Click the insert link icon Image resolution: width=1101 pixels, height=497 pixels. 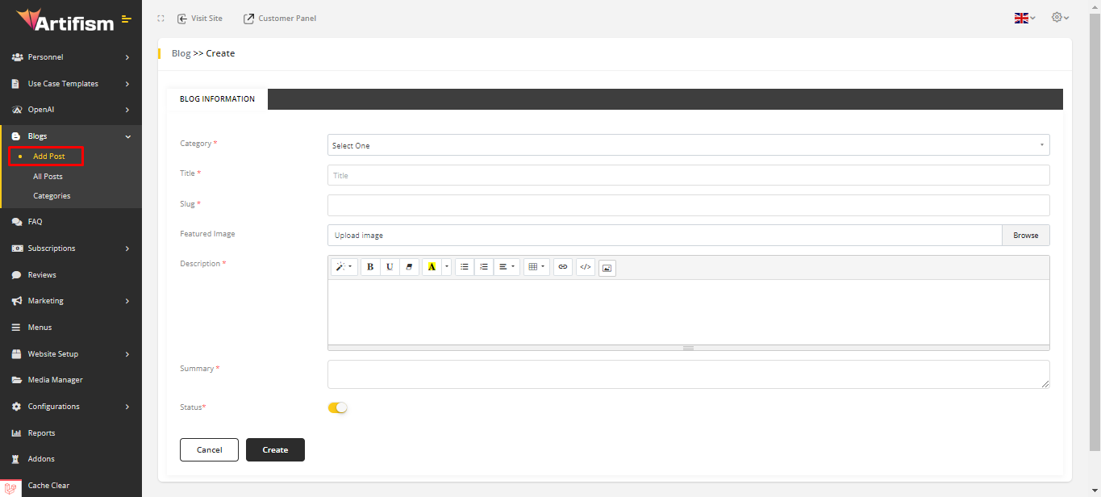(563, 267)
